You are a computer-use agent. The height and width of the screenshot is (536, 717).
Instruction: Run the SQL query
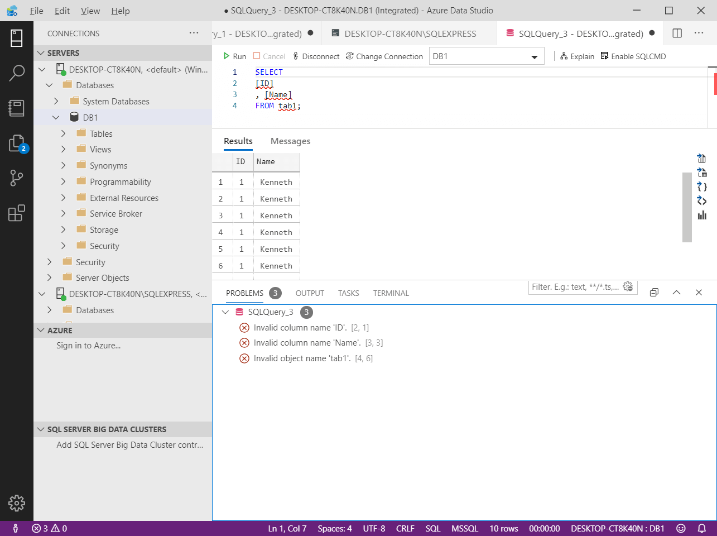[x=235, y=56]
